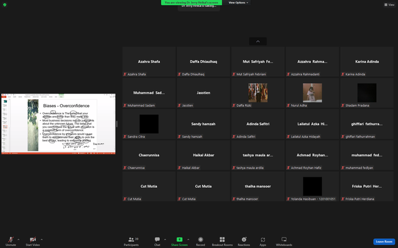Viewport: 398px width, 248px height.
Task: Select the Friska Putri Herdiana tile
Action: click(367, 186)
